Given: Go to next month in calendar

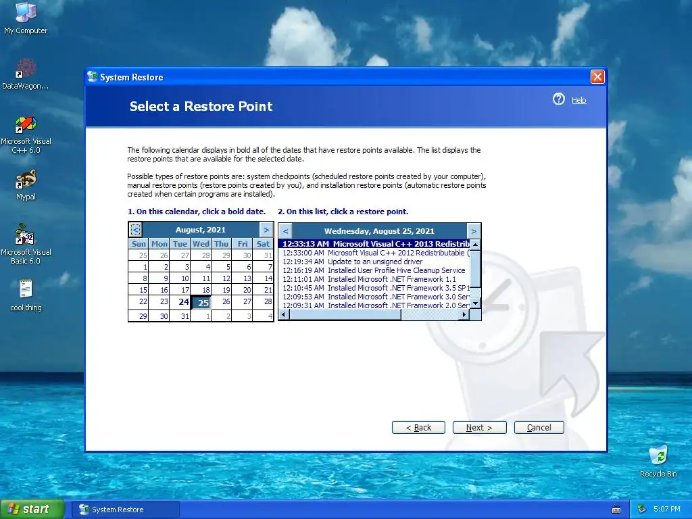Looking at the screenshot, I should point(266,230).
